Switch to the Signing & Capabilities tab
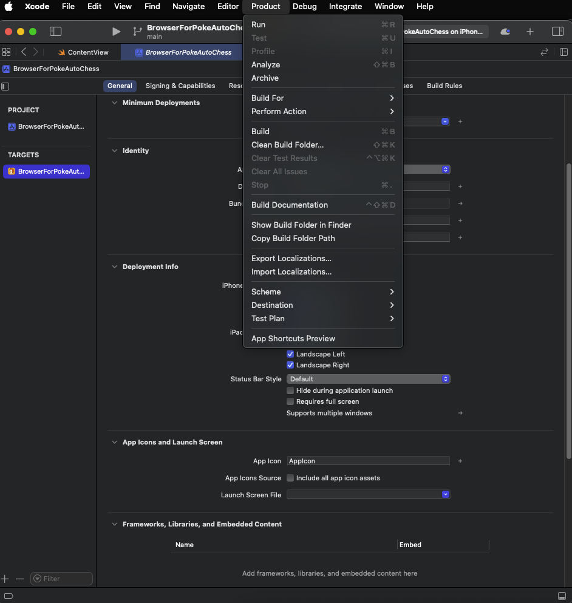The width and height of the screenshot is (572, 603). (x=180, y=86)
